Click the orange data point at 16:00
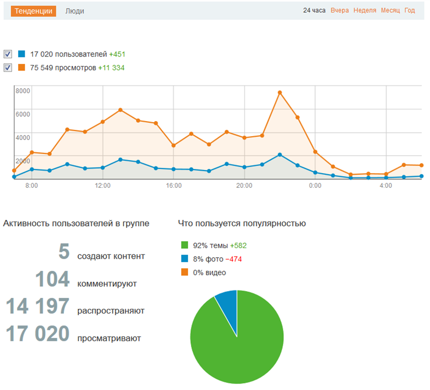Viewport: 430px width, 390px height. click(173, 145)
